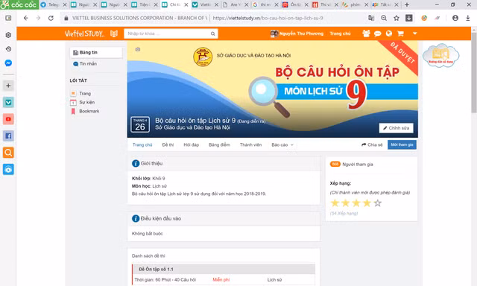Click the site security lock icon
The height and width of the screenshot is (286, 477).
[66, 18]
